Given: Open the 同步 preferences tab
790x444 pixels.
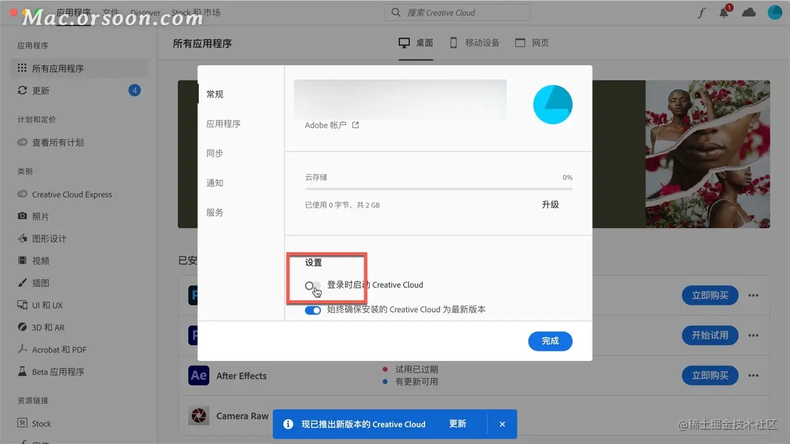Looking at the screenshot, I should [x=215, y=154].
